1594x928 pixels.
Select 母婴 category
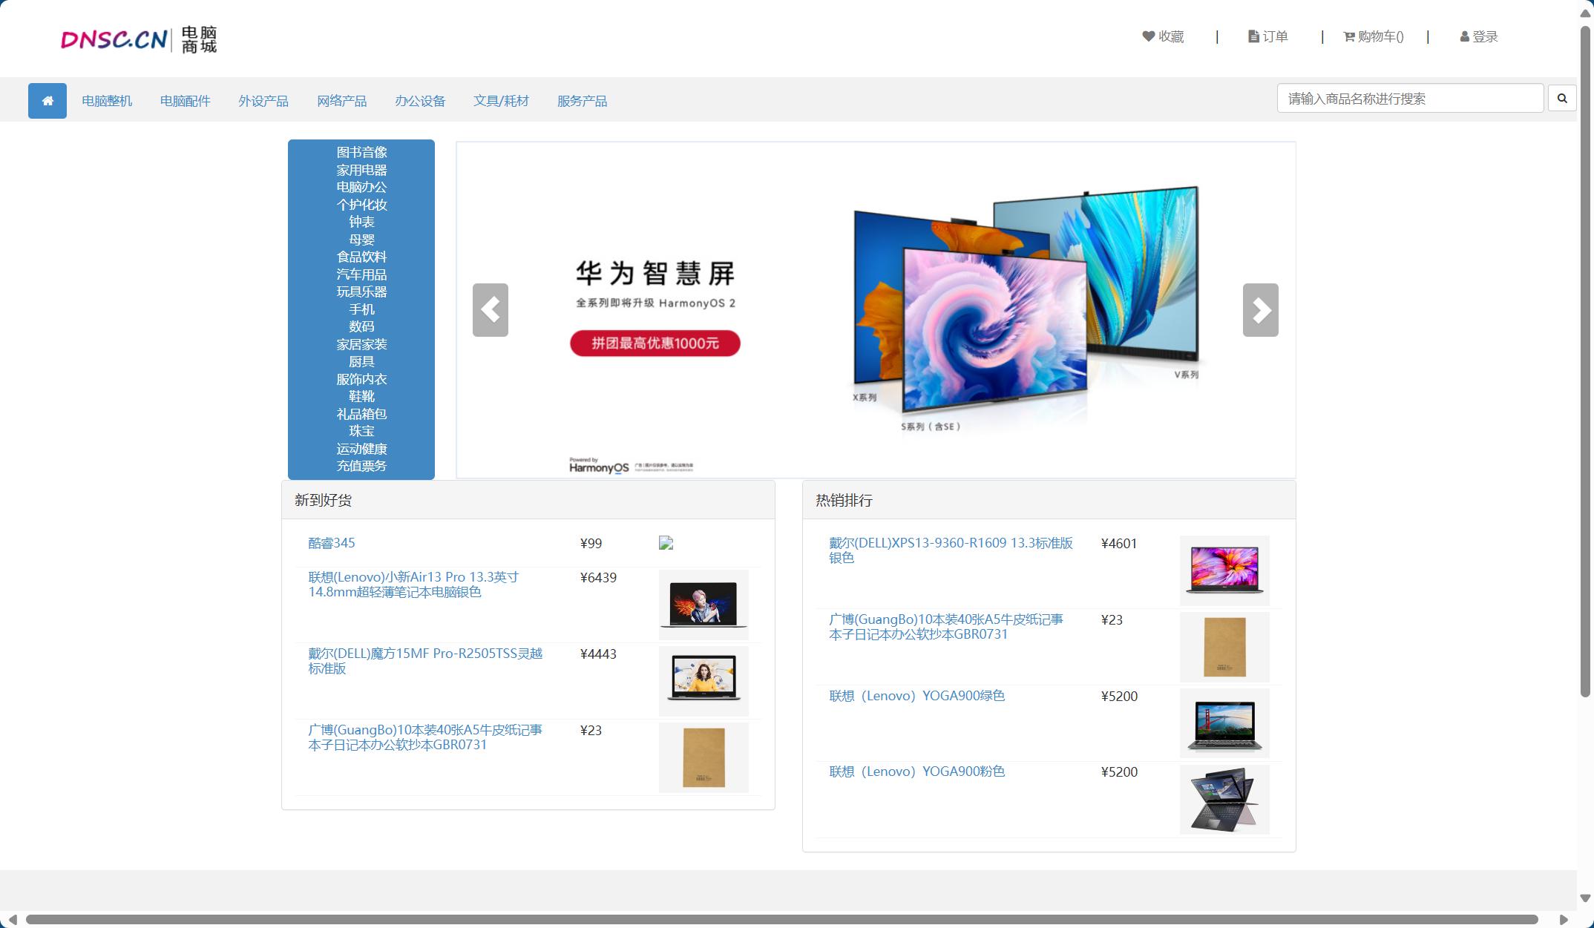(x=361, y=240)
